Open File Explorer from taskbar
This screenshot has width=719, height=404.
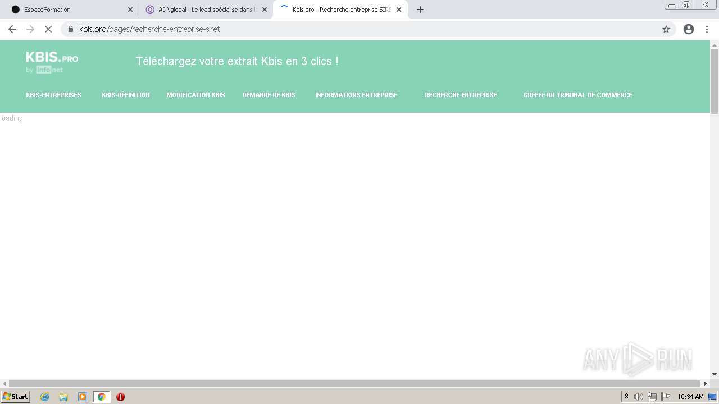[x=63, y=397]
